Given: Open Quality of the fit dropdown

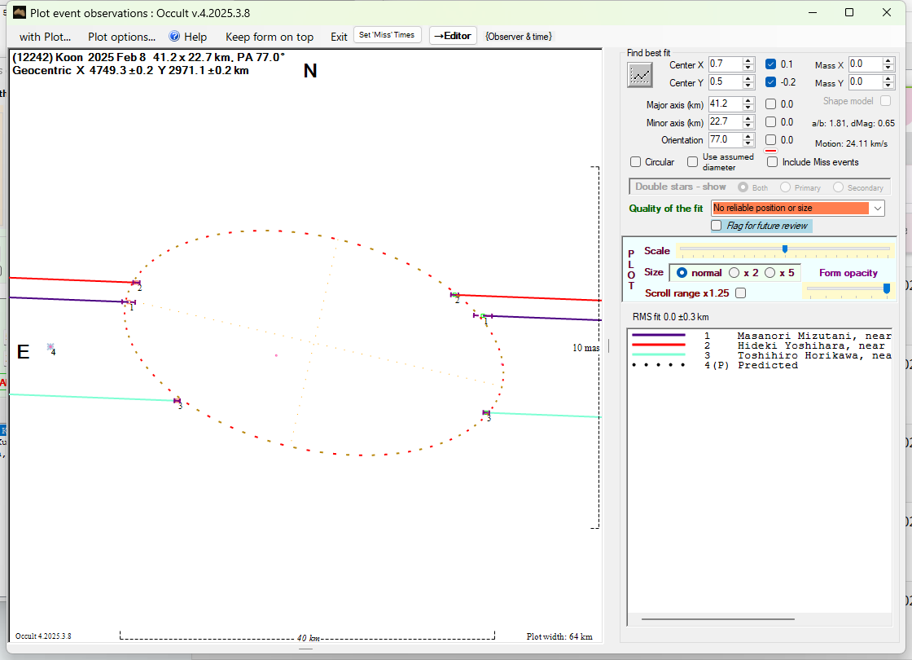Looking at the screenshot, I should pos(877,209).
